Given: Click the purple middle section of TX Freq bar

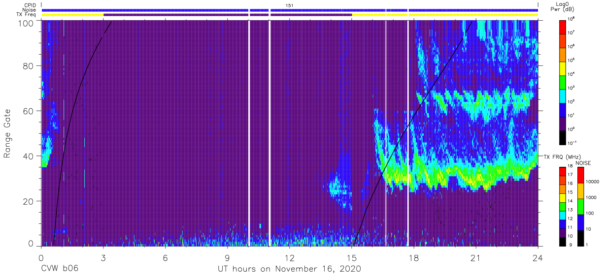Looking at the screenshot, I should pos(228,15).
